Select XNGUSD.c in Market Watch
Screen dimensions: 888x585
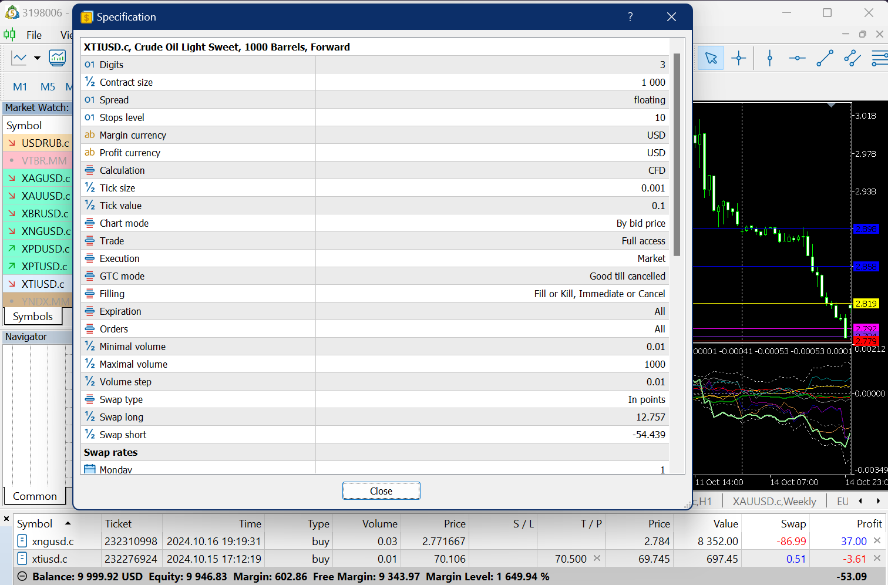coord(38,231)
